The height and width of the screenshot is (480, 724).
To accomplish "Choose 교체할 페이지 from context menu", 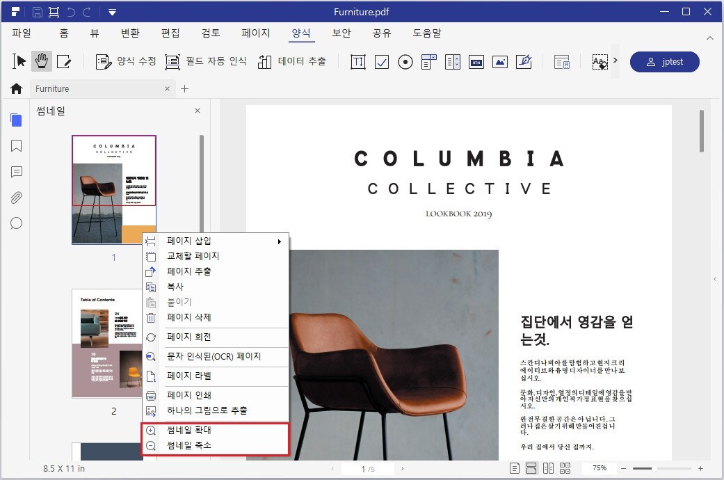I will [216, 257].
